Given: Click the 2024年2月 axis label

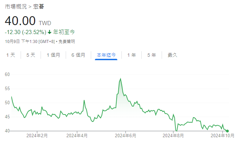Looking at the screenshot, I should point(37,135).
